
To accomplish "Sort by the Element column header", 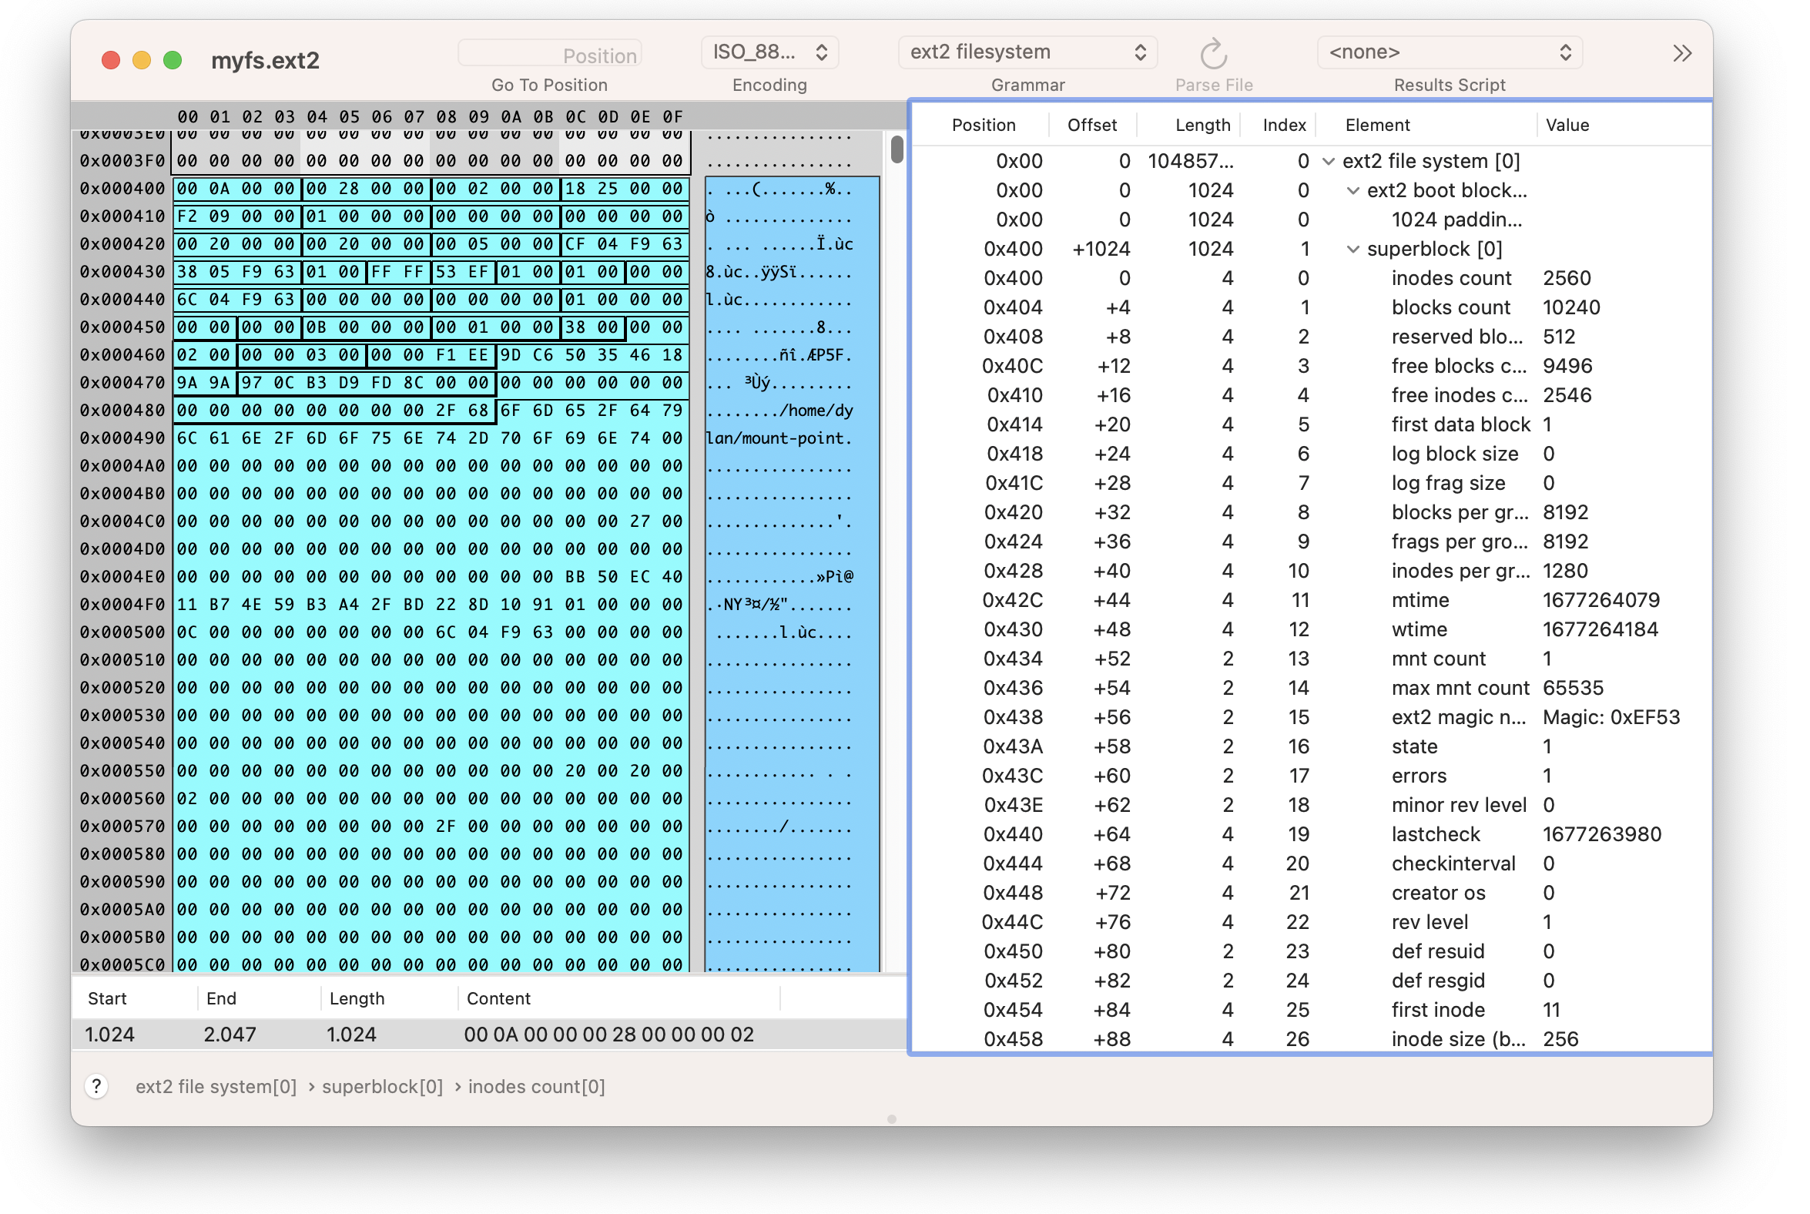I will [1377, 125].
